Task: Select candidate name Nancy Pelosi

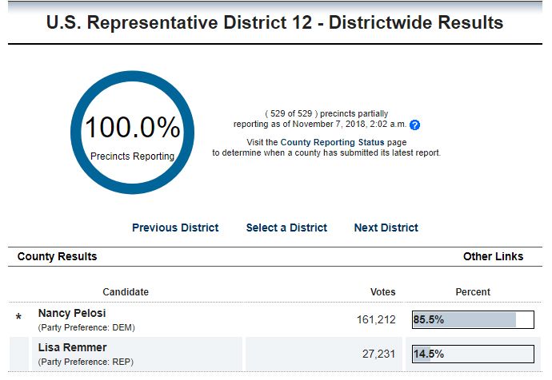Action: tap(72, 314)
